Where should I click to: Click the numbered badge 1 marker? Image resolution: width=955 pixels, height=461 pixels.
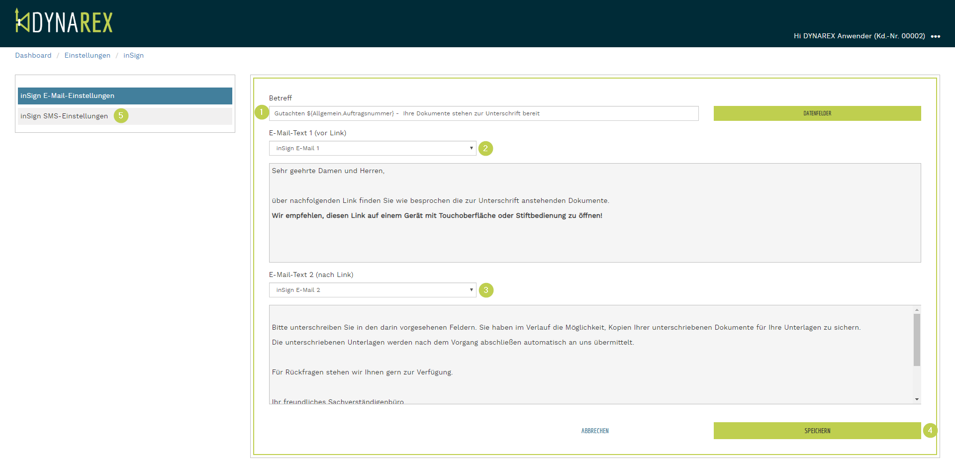[x=261, y=112]
